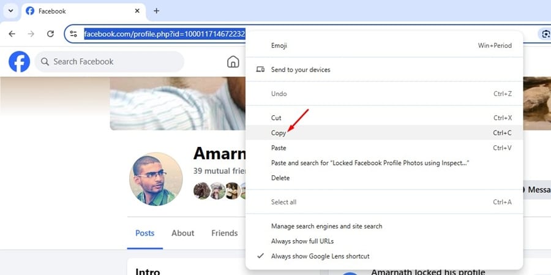This screenshot has width=551, height=275.
Task: Click the cover photo
Action: [178, 104]
